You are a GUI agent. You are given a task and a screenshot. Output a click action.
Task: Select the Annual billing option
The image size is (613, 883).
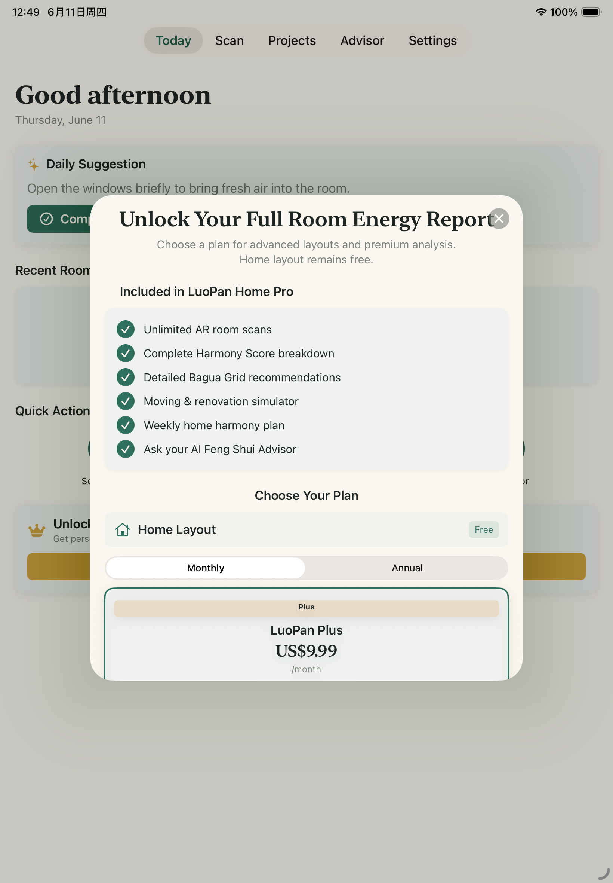(x=407, y=568)
